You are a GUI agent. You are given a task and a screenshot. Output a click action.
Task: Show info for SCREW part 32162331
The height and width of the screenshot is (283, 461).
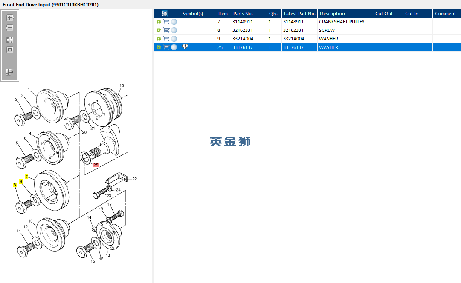(x=174, y=30)
